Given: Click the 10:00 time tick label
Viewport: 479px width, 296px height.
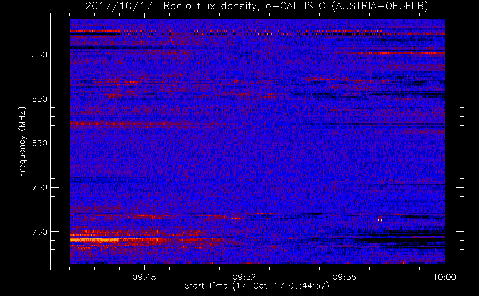Looking at the screenshot, I should tap(444, 277).
